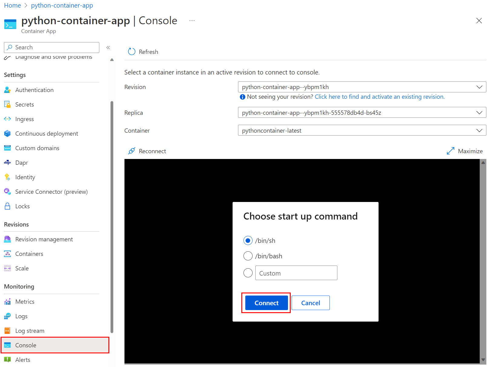Image resolution: width=490 pixels, height=367 pixels.
Task: Go to Home breadcrumb
Action: point(12,5)
